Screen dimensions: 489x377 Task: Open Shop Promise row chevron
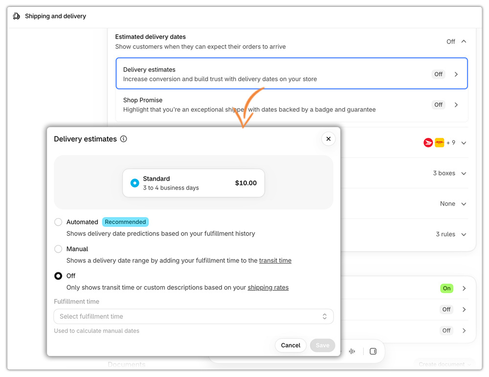(456, 105)
